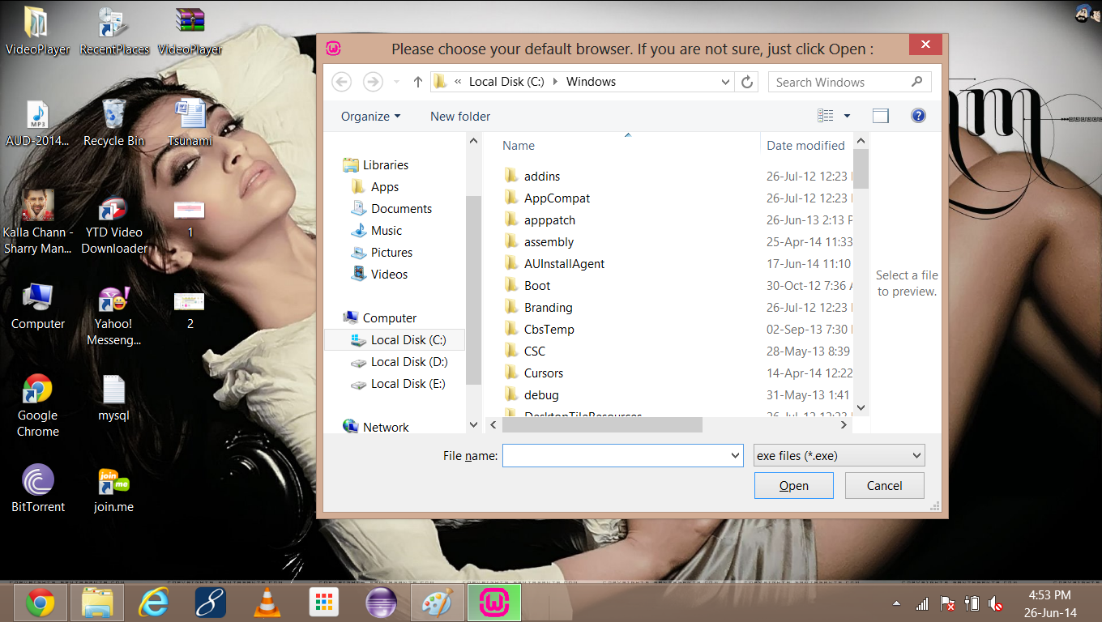1102x622 pixels.
Task: Open view options dropdown arrow
Action: 847,116
